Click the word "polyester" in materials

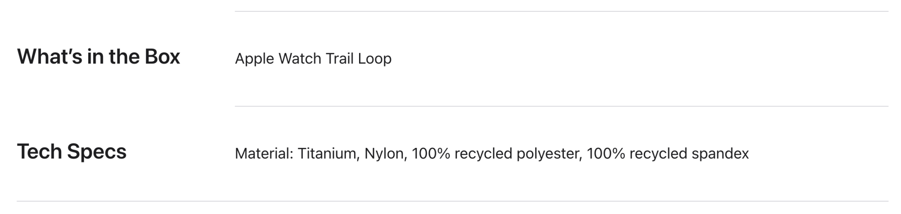pos(549,154)
